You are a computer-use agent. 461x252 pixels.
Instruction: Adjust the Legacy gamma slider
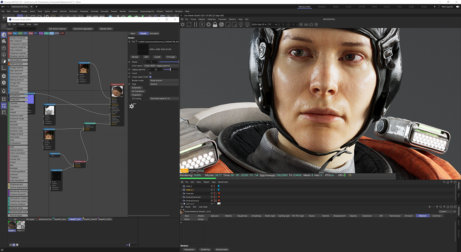[x=170, y=70]
